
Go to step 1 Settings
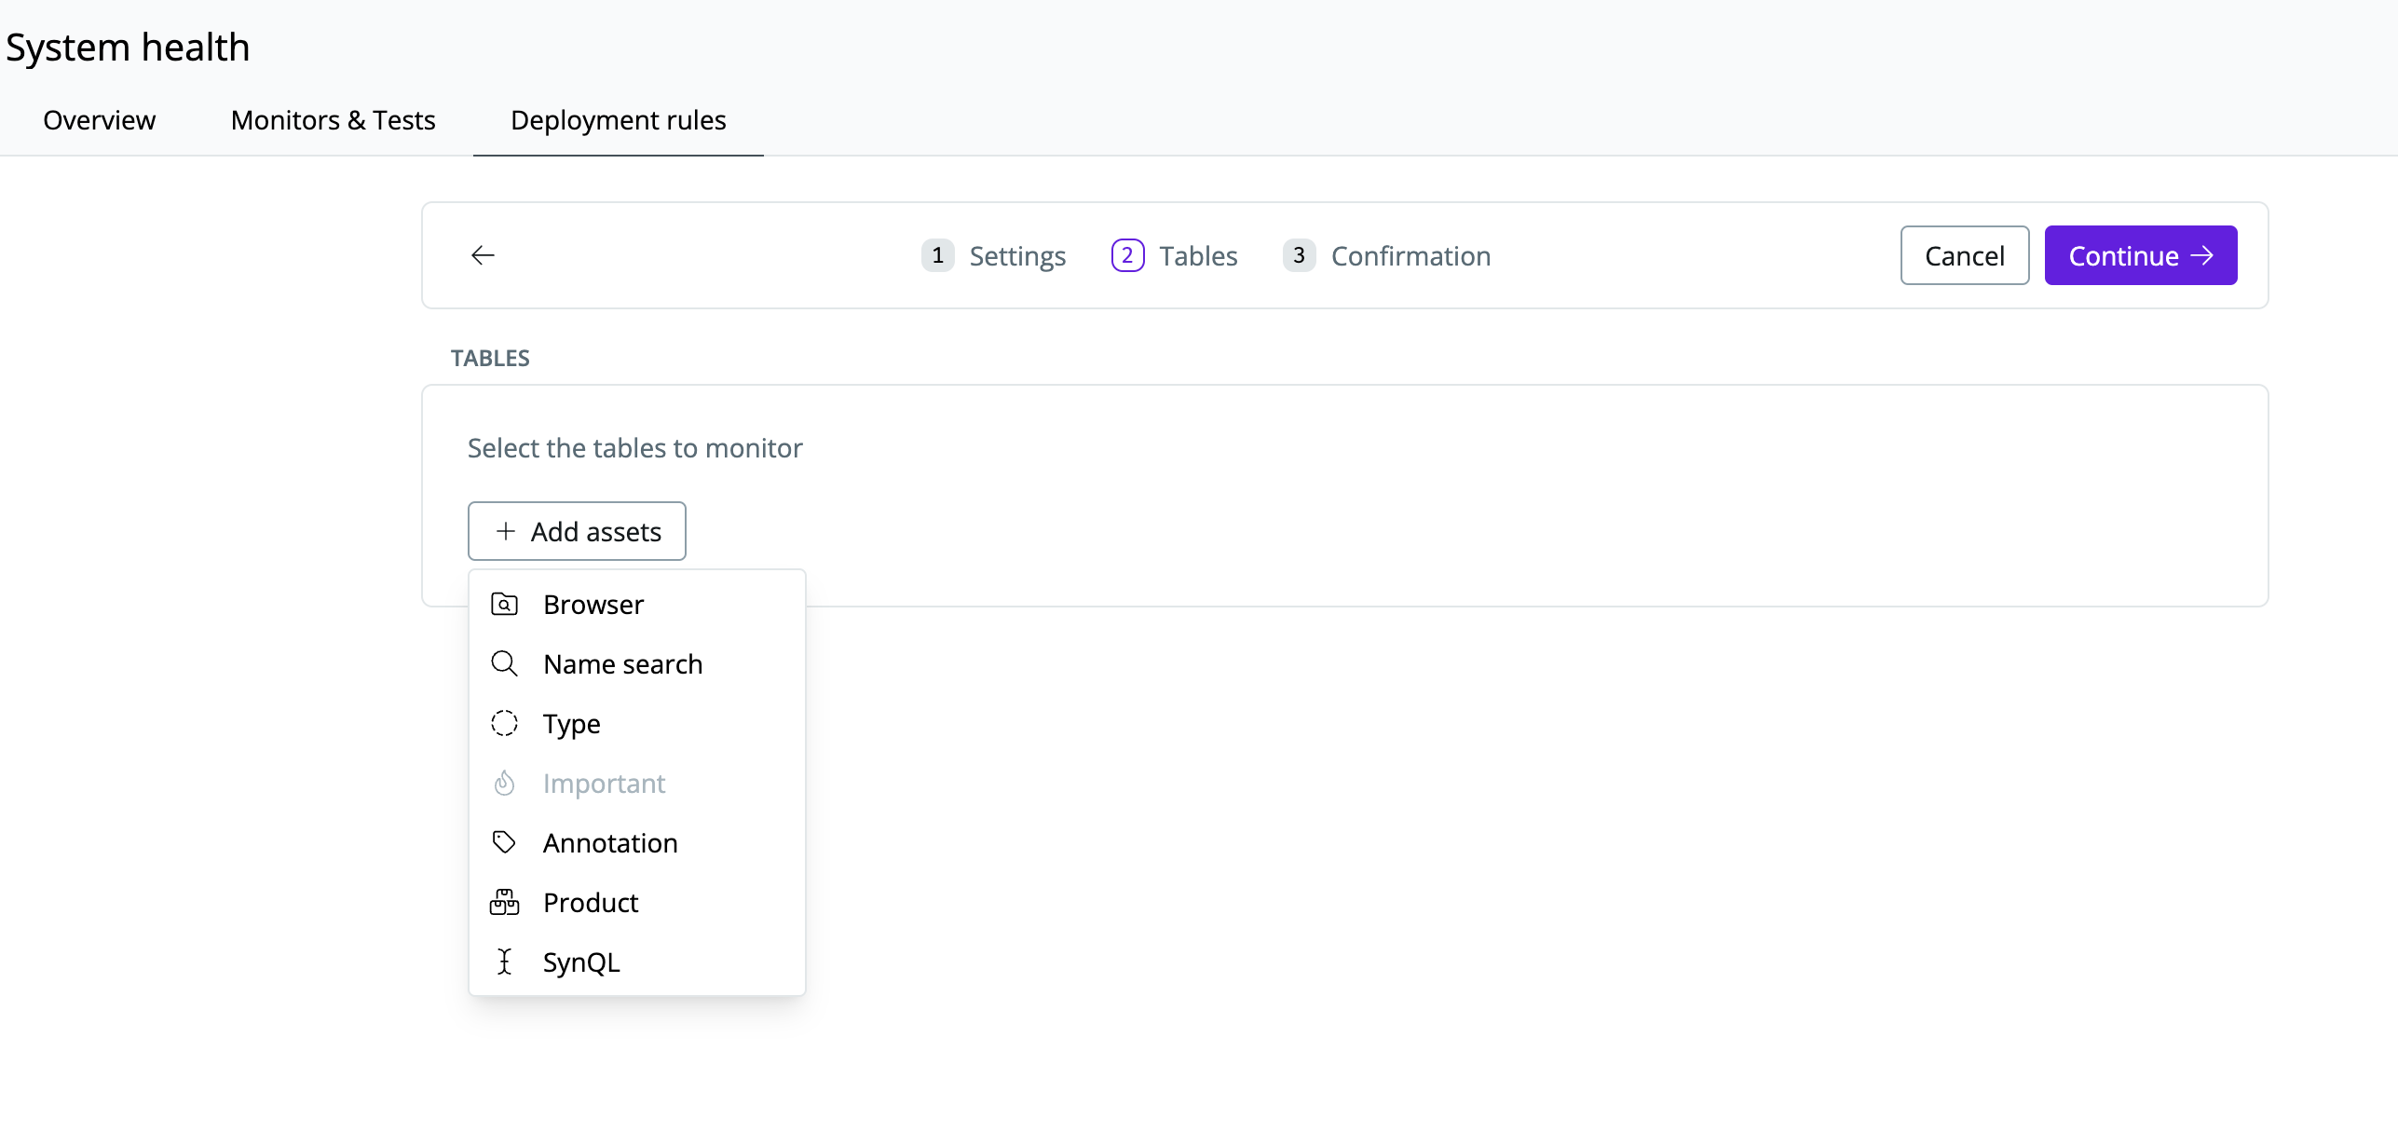(x=993, y=255)
